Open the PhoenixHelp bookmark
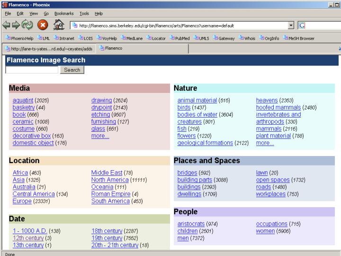 pos(19,38)
